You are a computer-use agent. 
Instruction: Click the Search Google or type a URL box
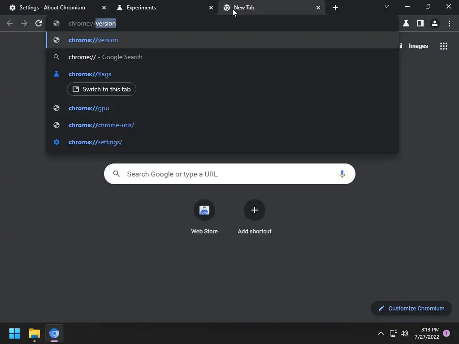(229, 174)
